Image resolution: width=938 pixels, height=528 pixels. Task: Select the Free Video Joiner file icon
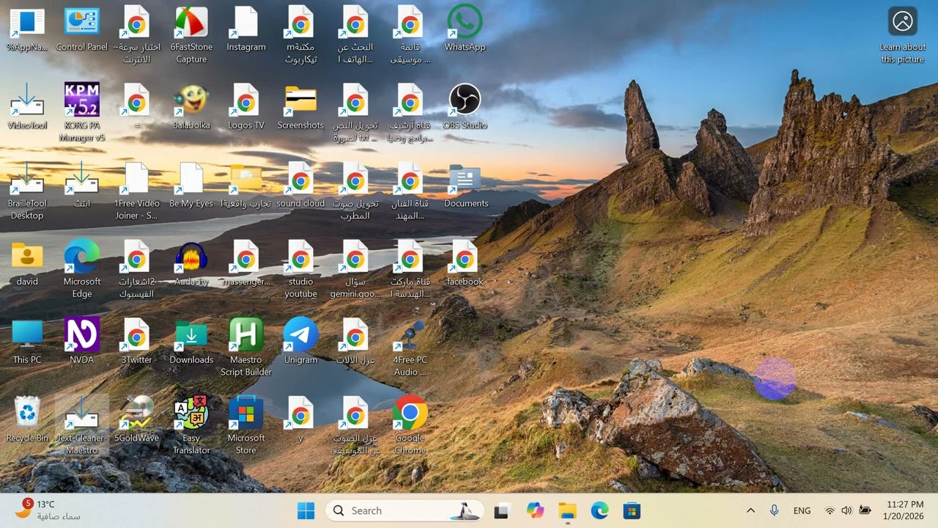tap(136, 191)
